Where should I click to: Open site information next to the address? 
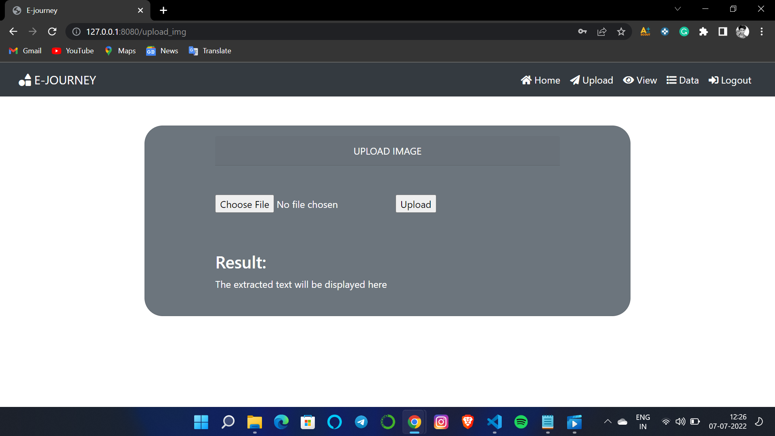click(x=76, y=31)
